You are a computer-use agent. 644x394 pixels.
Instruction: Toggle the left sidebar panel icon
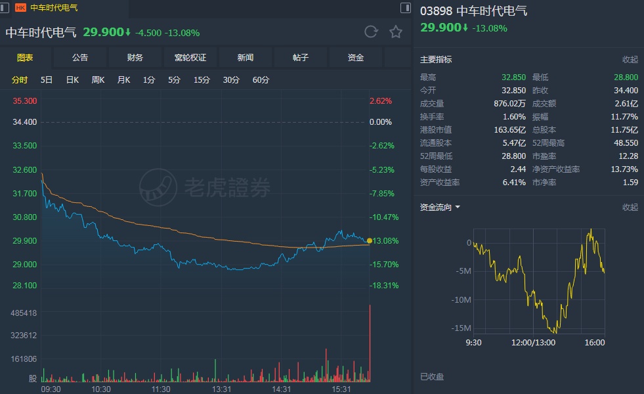pyautogui.click(x=5, y=8)
